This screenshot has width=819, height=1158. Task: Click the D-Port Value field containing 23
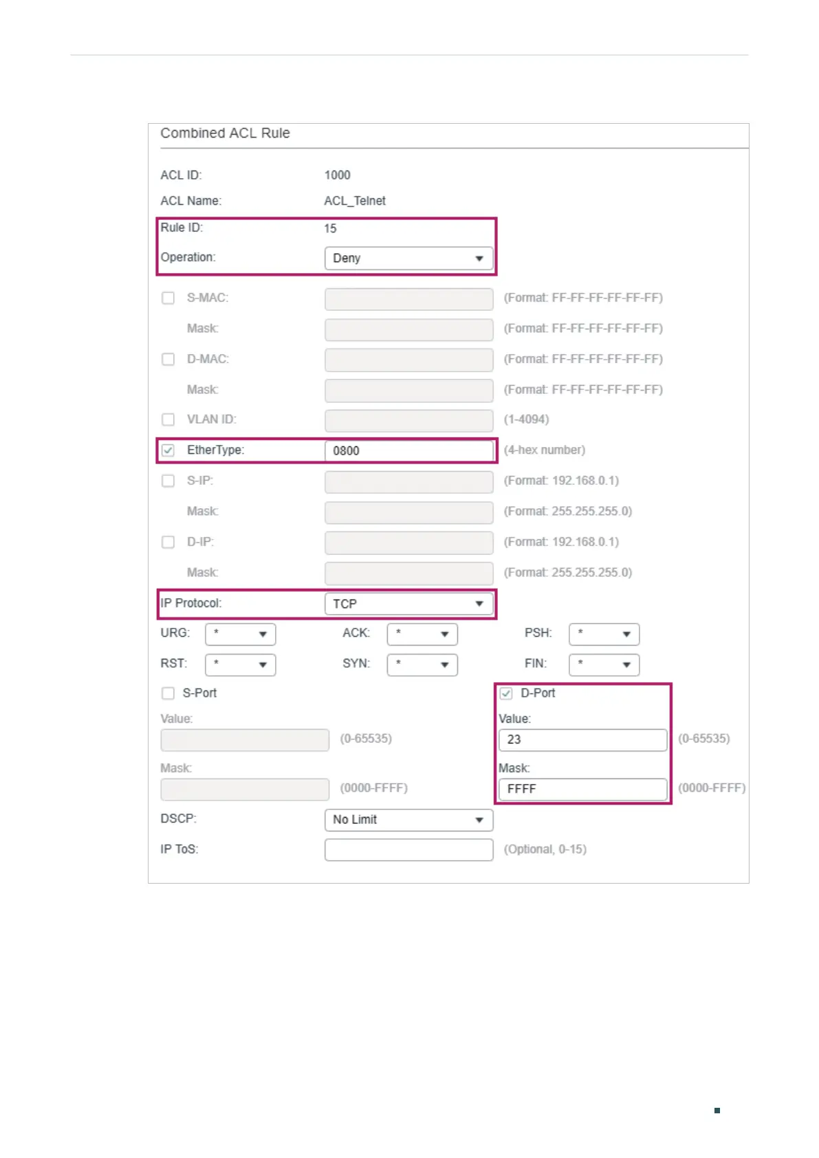pos(582,740)
